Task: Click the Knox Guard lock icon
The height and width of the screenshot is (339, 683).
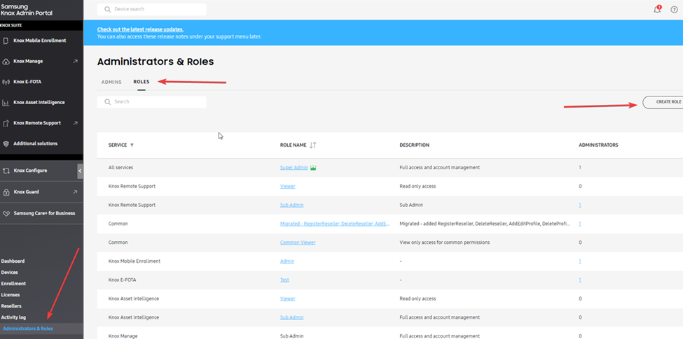Action: [6, 192]
